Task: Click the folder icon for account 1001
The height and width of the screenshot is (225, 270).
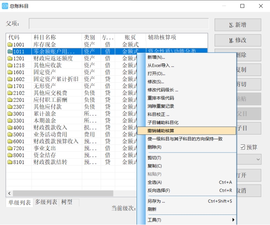Action: pos(10,45)
